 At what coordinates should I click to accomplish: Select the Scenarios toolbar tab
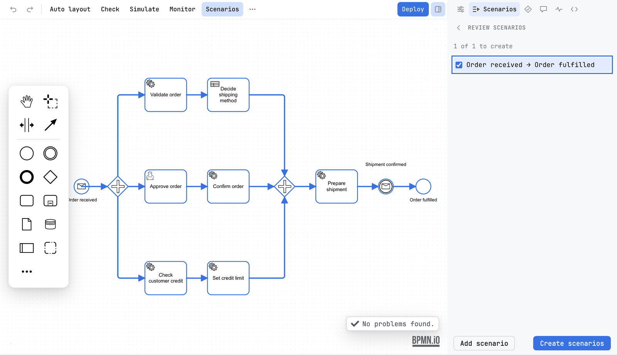pyautogui.click(x=223, y=9)
